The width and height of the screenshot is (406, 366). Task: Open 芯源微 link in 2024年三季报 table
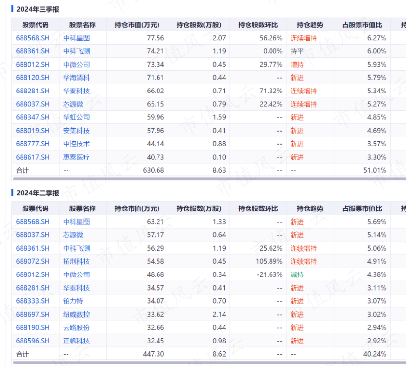pos(73,104)
